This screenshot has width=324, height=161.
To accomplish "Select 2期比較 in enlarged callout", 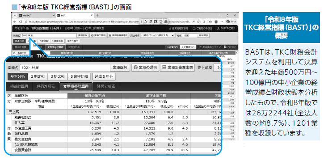I will coord(38,76).
